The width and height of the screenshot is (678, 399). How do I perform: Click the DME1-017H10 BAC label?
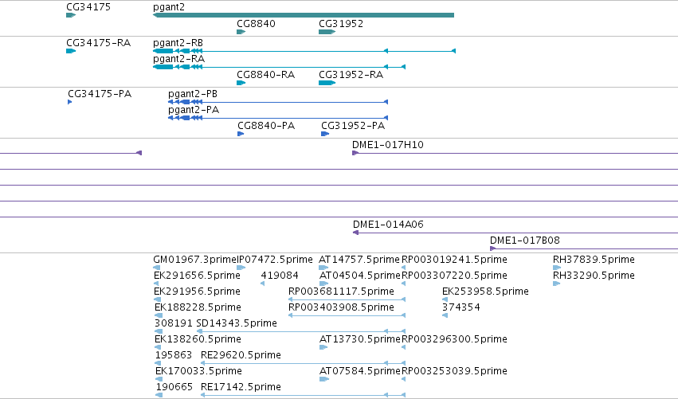[387, 145]
